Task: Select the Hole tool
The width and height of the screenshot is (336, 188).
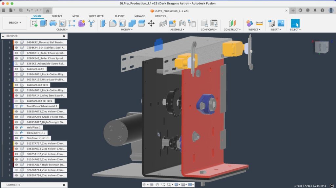Action: 63,23
